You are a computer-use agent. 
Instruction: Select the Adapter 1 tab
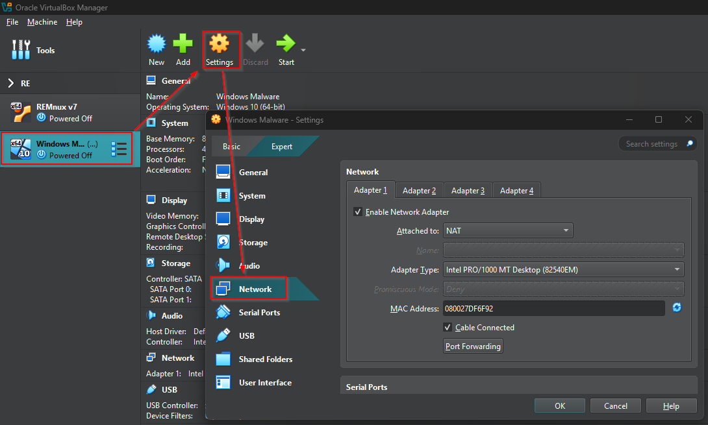[x=370, y=190]
